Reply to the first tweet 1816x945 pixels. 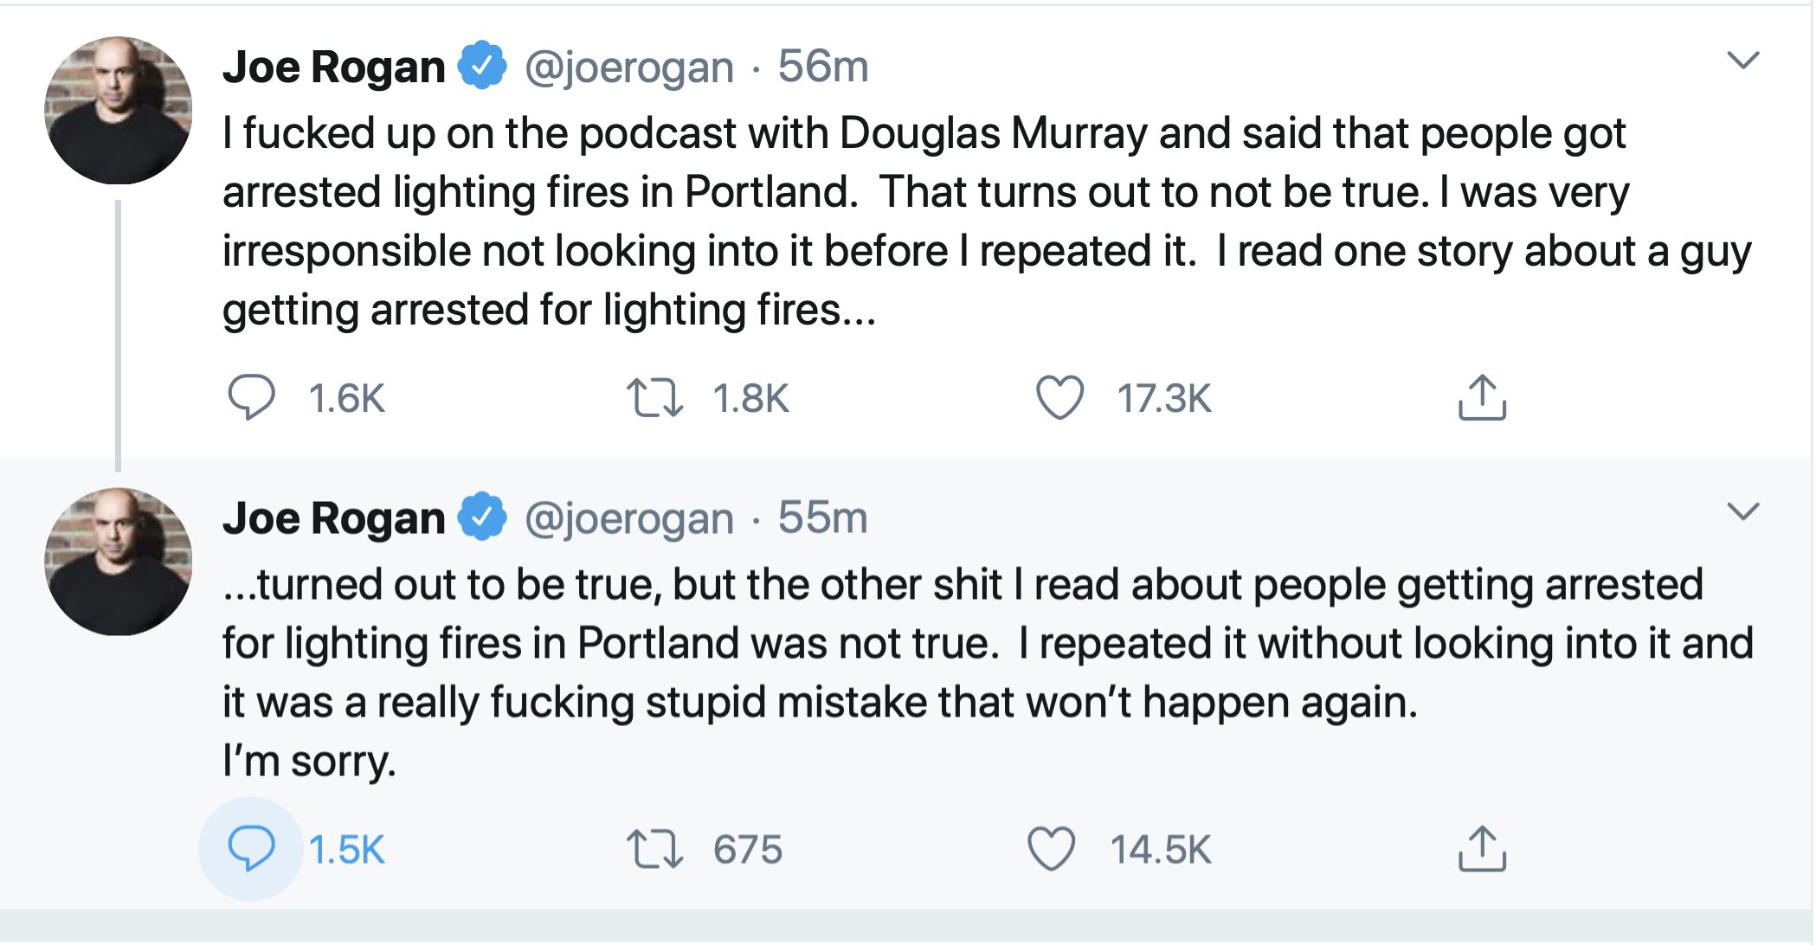pos(253,399)
